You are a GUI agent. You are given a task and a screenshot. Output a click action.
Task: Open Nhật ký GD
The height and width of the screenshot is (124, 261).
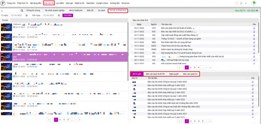tap(80, 3)
